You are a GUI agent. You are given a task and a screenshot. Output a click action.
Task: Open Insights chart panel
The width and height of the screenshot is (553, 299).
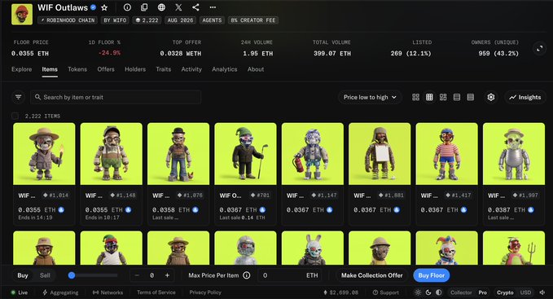(524, 97)
